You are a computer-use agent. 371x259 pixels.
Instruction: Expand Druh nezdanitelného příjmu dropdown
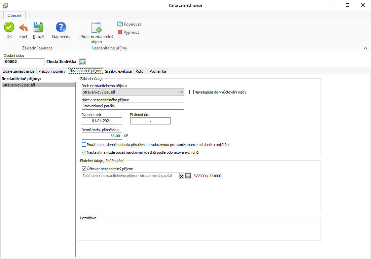tap(181, 92)
